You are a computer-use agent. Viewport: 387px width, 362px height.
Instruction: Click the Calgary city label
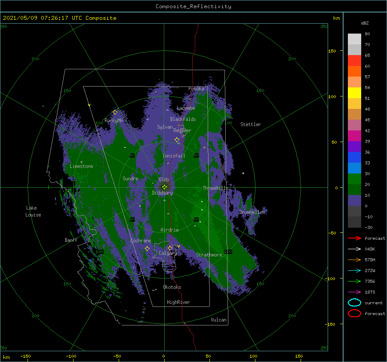pyautogui.click(x=168, y=253)
